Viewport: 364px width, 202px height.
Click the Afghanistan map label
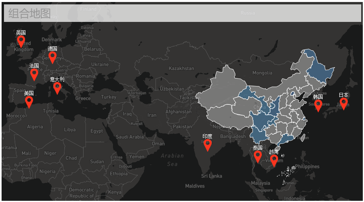click(x=178, y=112)
